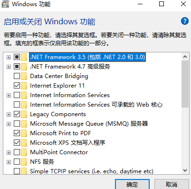Image resolution: width=191 pixels, height=189 pixels.
Task: Uncheck the Internet Explorer 11 checkbox
Action: 17,86
